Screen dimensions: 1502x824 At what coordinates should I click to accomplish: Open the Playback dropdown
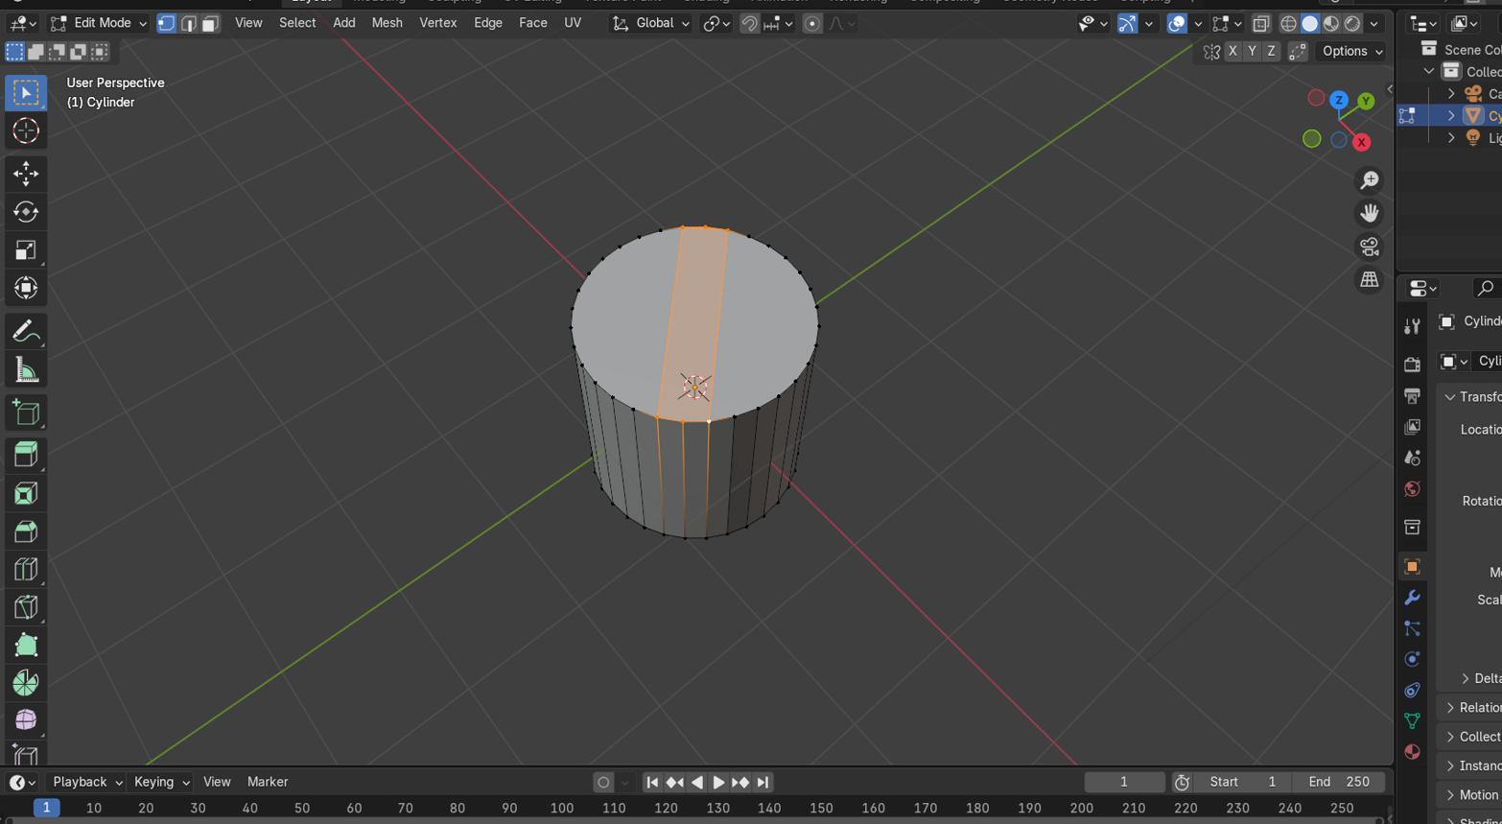pos(86,782)
